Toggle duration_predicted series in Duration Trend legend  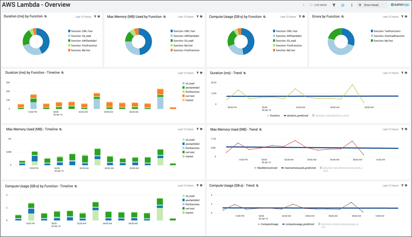pos(296,116)
